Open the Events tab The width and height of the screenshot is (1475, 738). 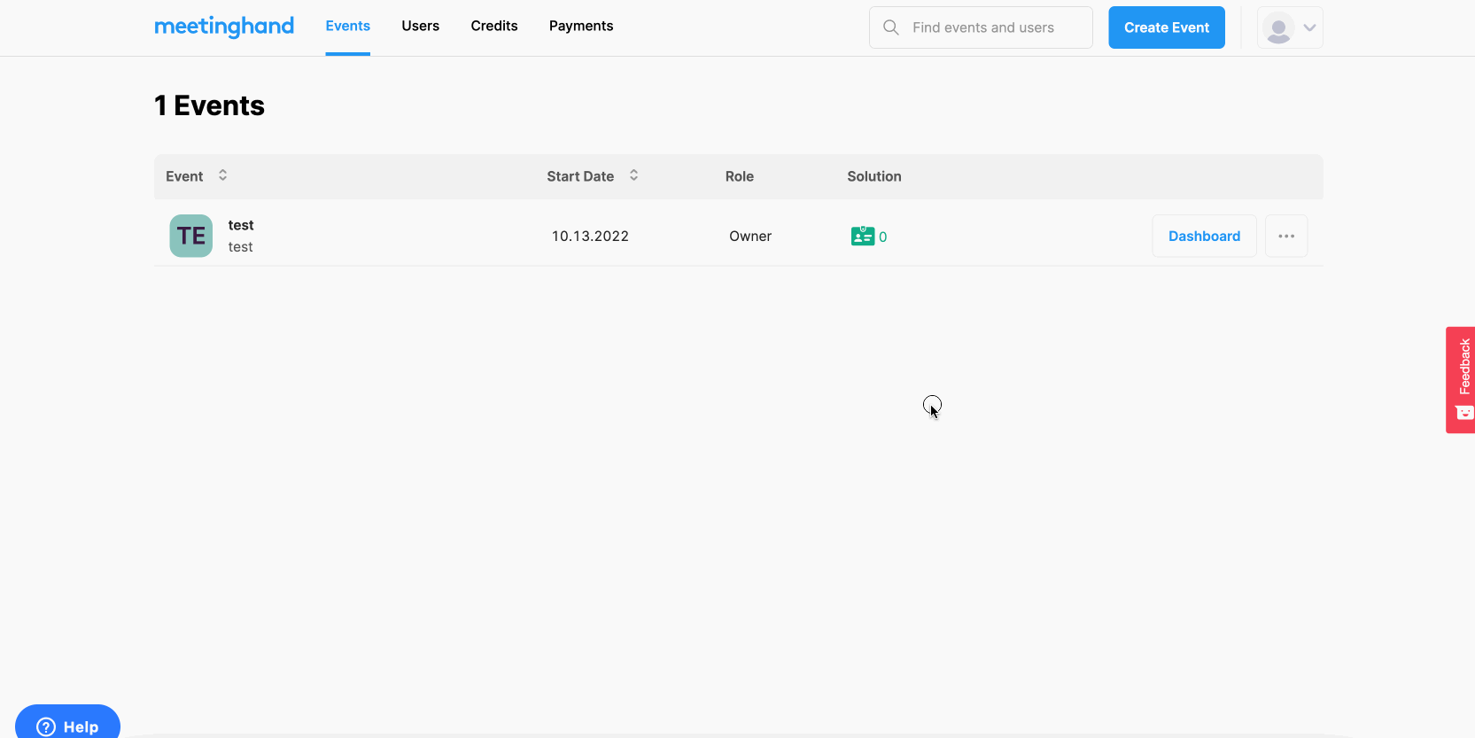(x=347, y=27)
